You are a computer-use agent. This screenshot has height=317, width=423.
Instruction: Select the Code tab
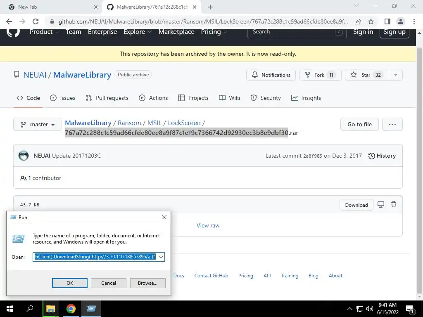pos(28,98)
